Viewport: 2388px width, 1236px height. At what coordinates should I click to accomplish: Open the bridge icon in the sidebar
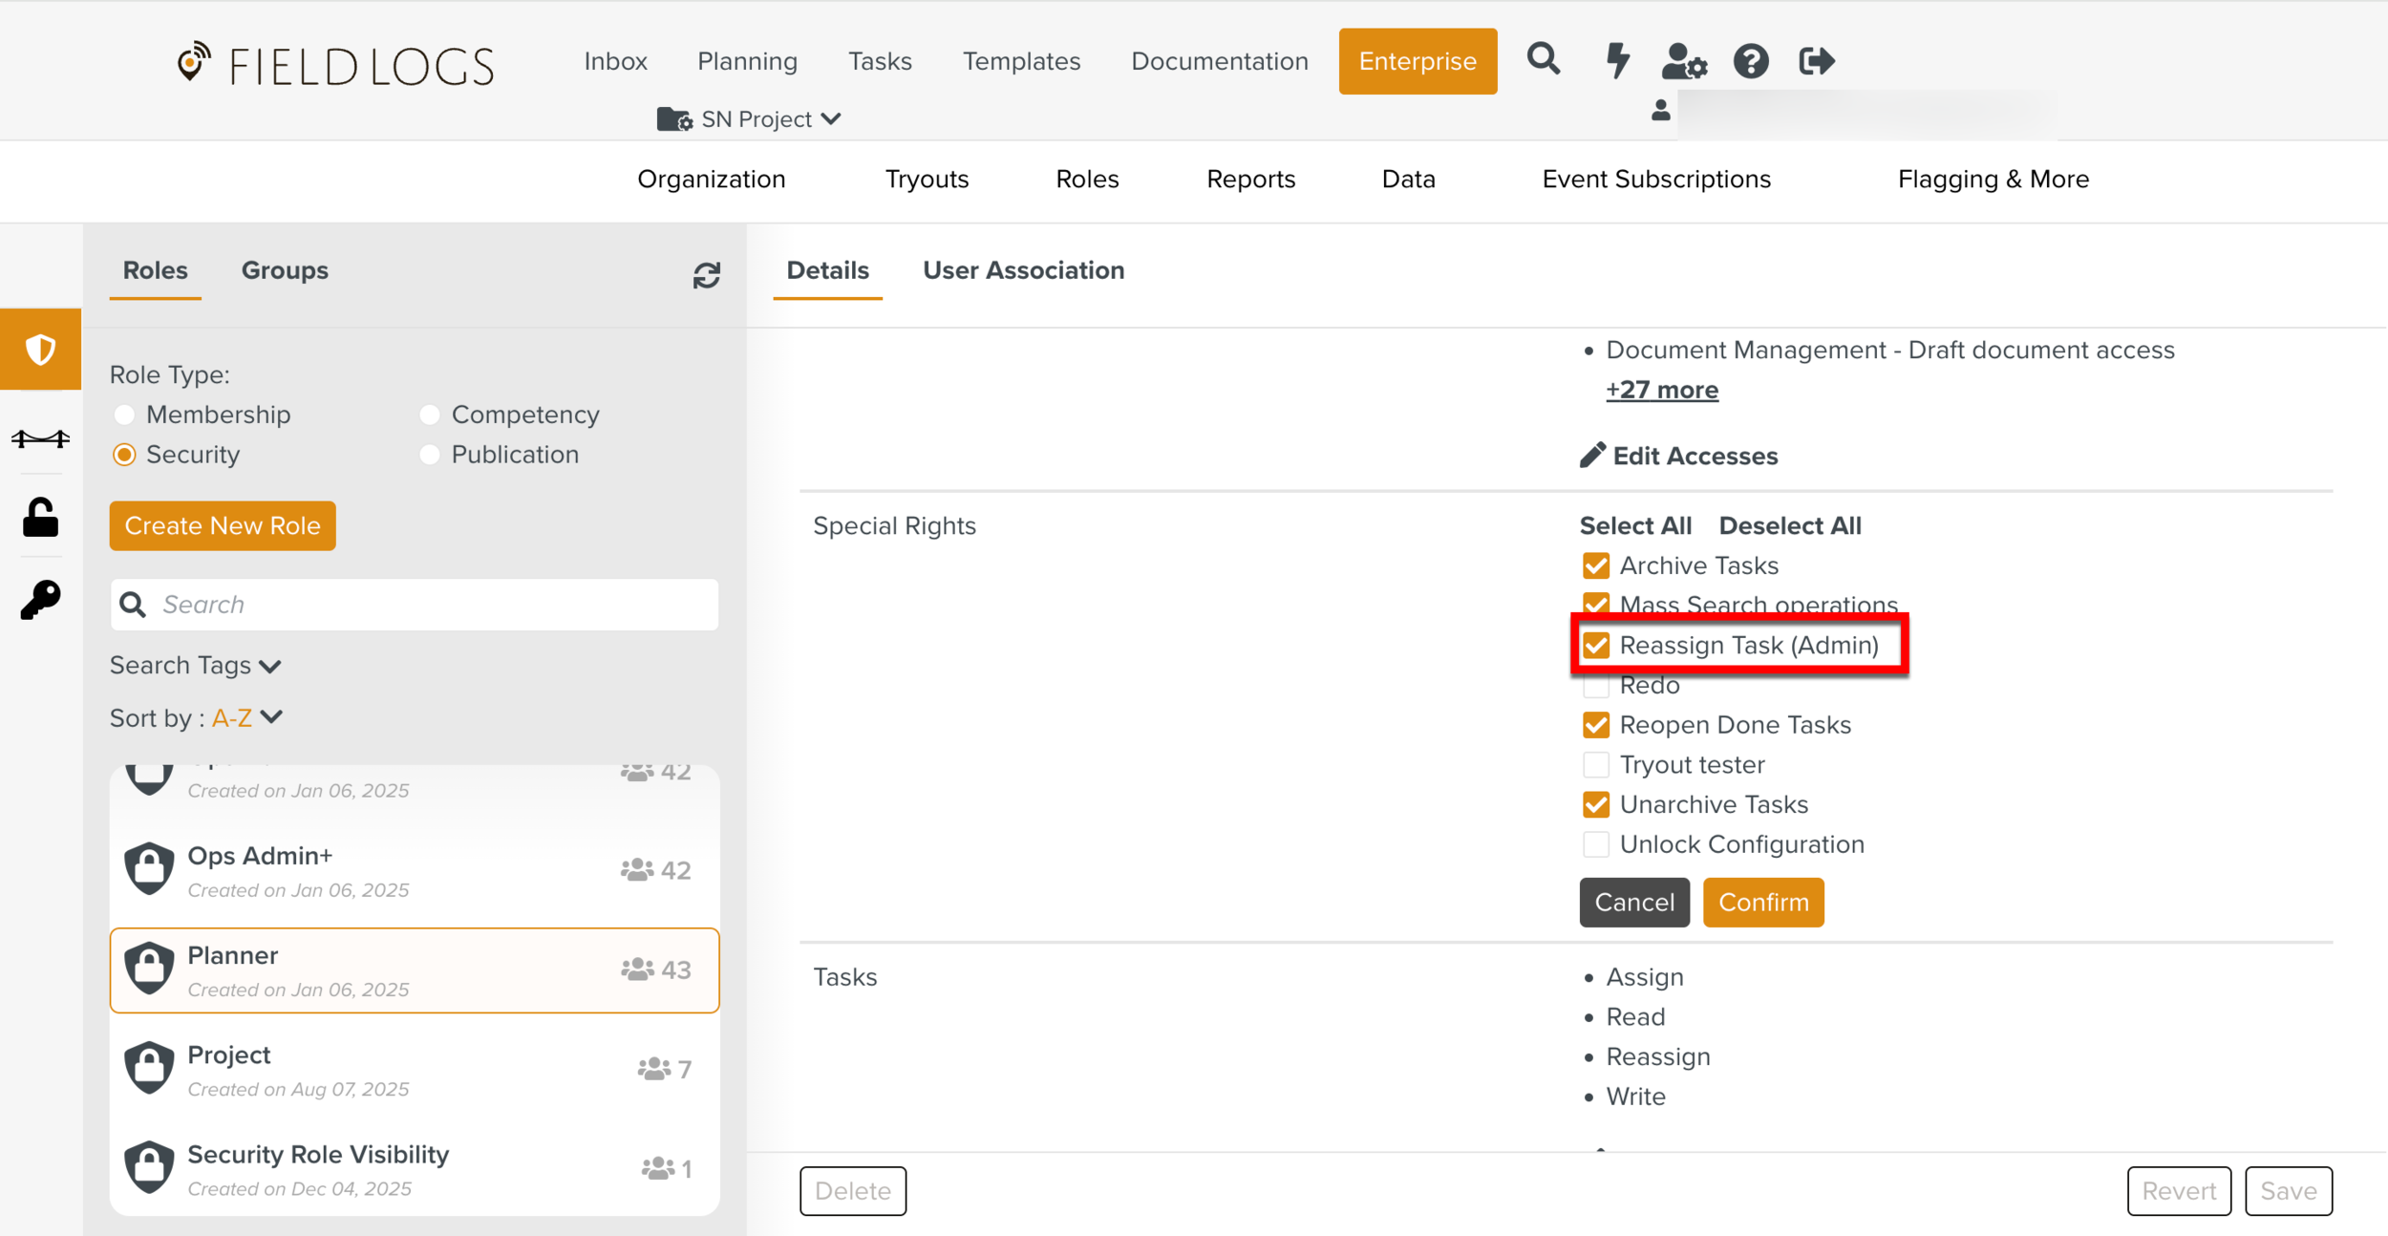pos(40,438)
